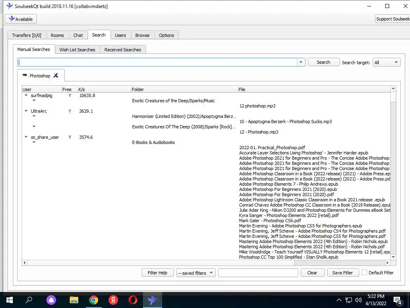Open Opera browser from taskbar
The image size is (410, 308).
point(133,300)
